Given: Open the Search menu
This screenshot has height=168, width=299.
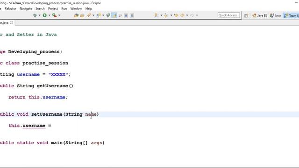Looking at the screenshot, I should (x=40, y=8).
